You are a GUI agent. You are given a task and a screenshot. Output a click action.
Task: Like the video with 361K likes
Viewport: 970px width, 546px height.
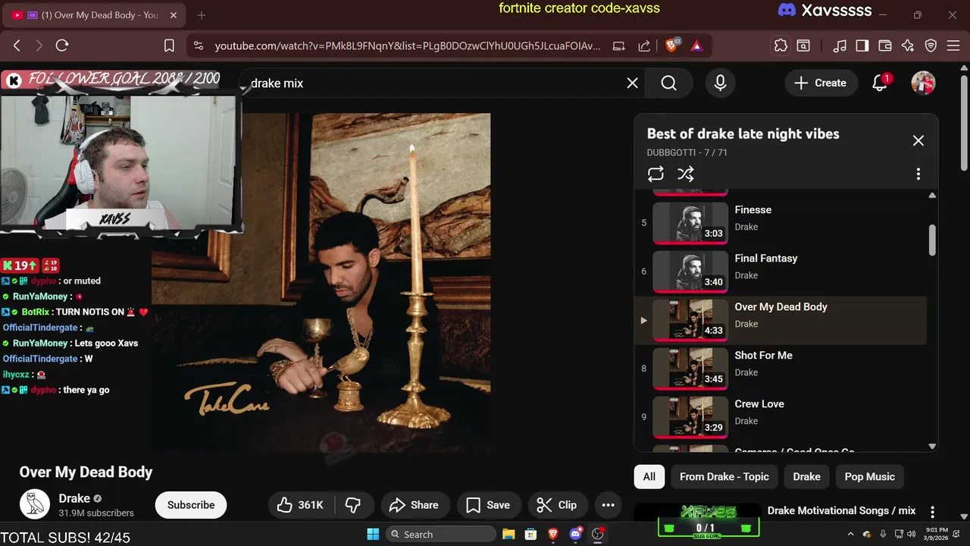pos(301,505)
